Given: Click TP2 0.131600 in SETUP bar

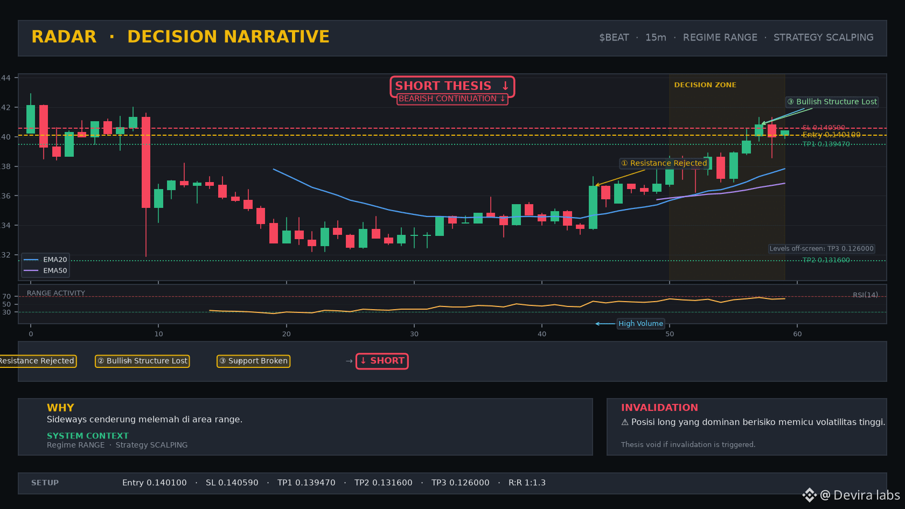Looking at the screenshot, I should 384,483.
